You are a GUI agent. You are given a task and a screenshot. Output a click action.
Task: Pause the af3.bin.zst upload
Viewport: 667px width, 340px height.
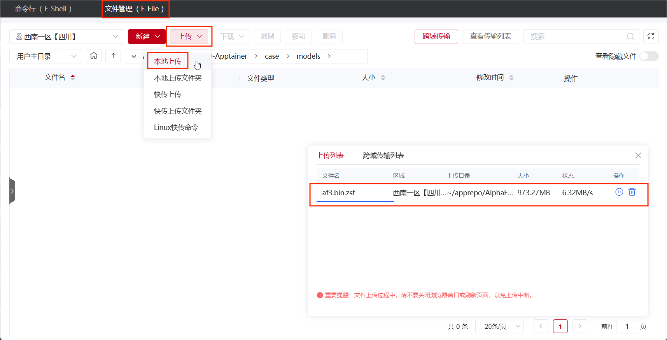[x=619, y=192]
